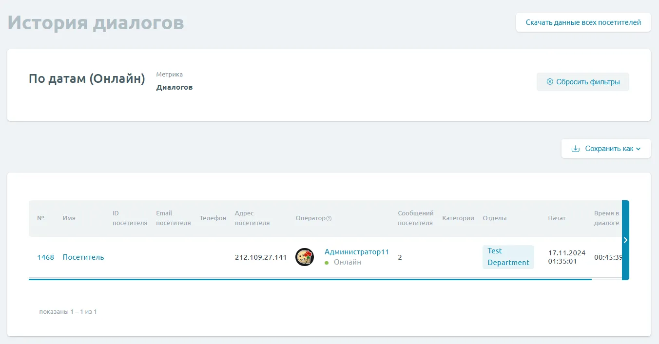
Task: Click the visitor address 212.109.27.141
Action: point(261,257)
